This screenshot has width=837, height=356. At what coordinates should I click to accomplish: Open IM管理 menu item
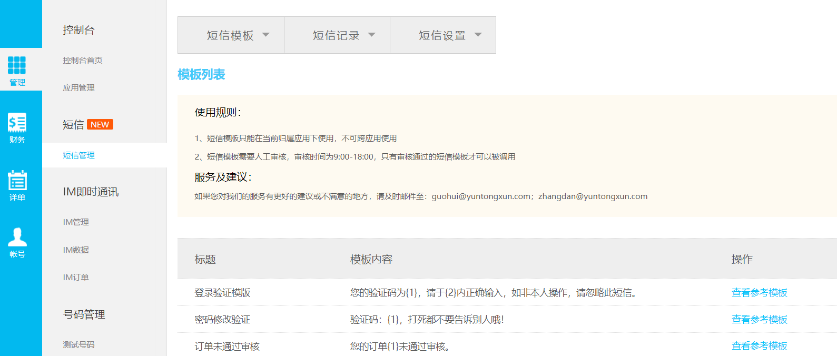tap(76, 222)
